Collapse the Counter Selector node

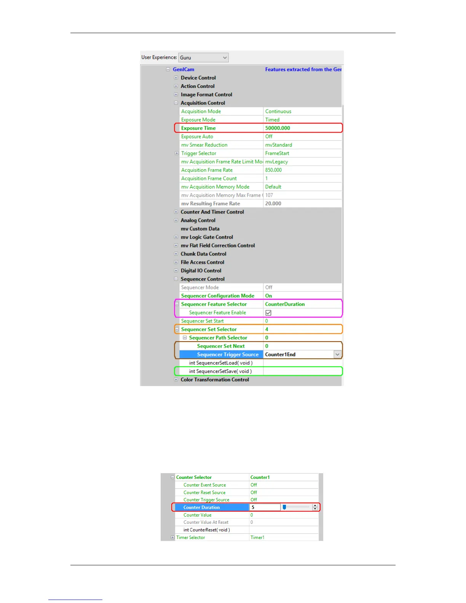pyautogui.click(x=172, y=477)
